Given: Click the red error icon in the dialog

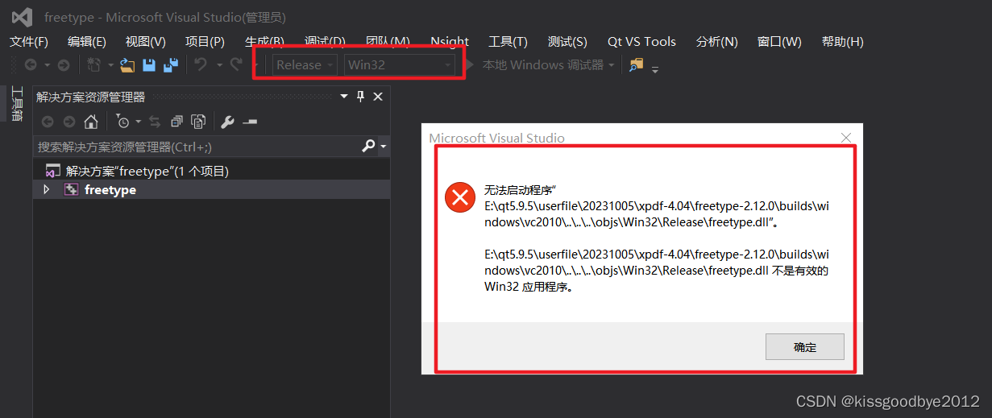Looking at the screenshot, I should coord(460,197).
